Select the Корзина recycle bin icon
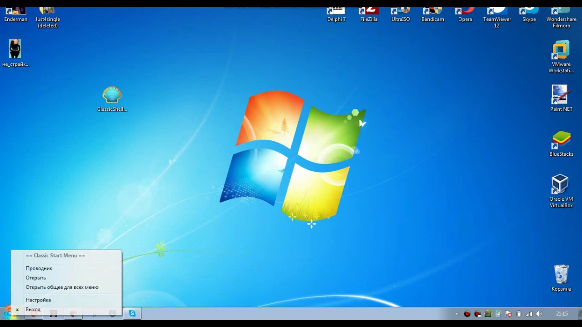Viewport: 582px width, 327px height. tap(561, 278)
